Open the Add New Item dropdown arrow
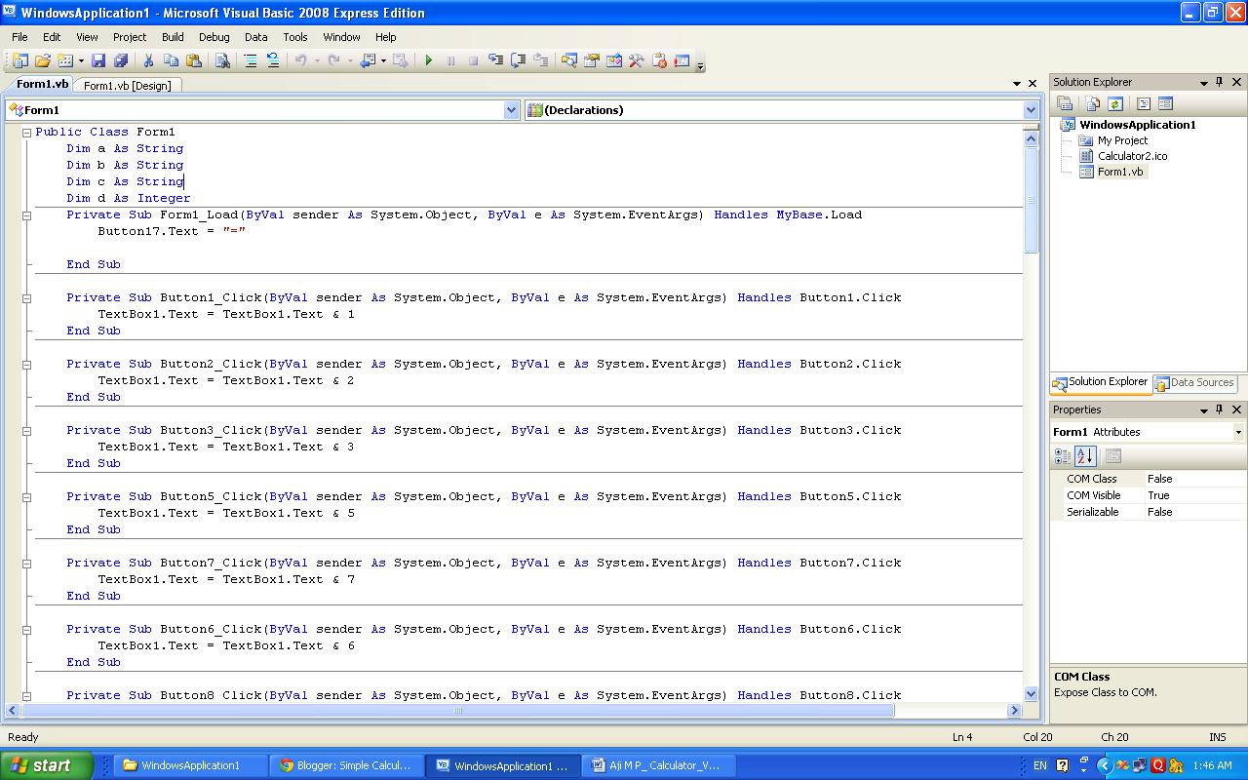The height and width of the screenshot is (780, 1248). [81, 60]
